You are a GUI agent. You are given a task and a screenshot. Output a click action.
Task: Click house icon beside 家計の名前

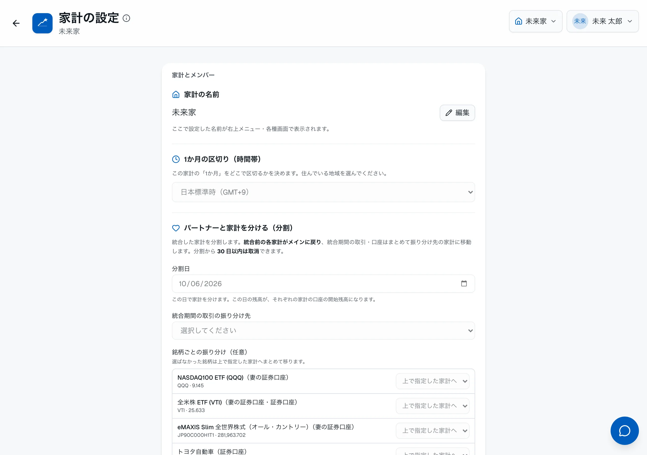tap(176, 95)
